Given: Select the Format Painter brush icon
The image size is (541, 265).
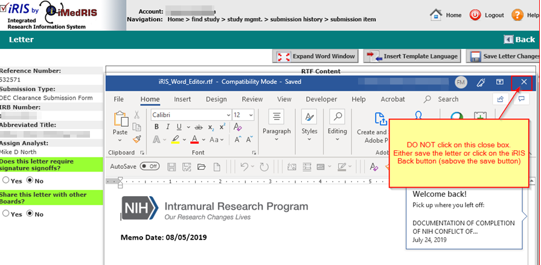Looking at the screenshot, I should tap(137, 139).
